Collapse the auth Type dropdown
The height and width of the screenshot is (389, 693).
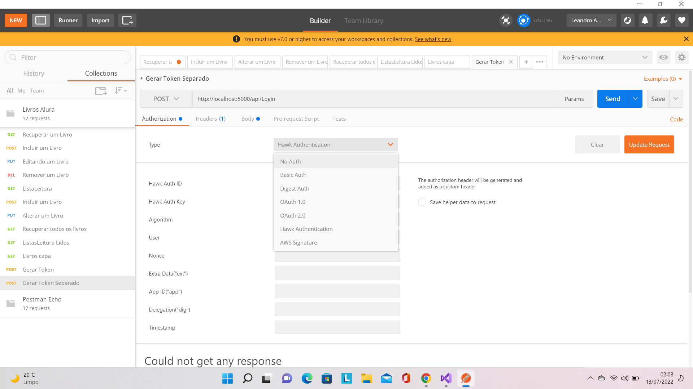pos(336,144)
